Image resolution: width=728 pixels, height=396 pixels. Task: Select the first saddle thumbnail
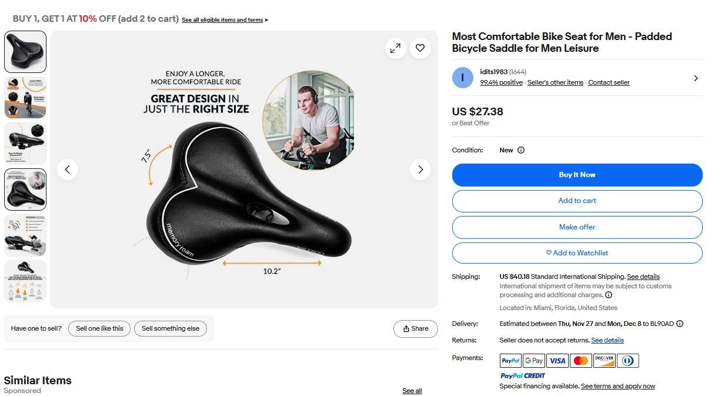pyautogui.click(x=25, y=52)
